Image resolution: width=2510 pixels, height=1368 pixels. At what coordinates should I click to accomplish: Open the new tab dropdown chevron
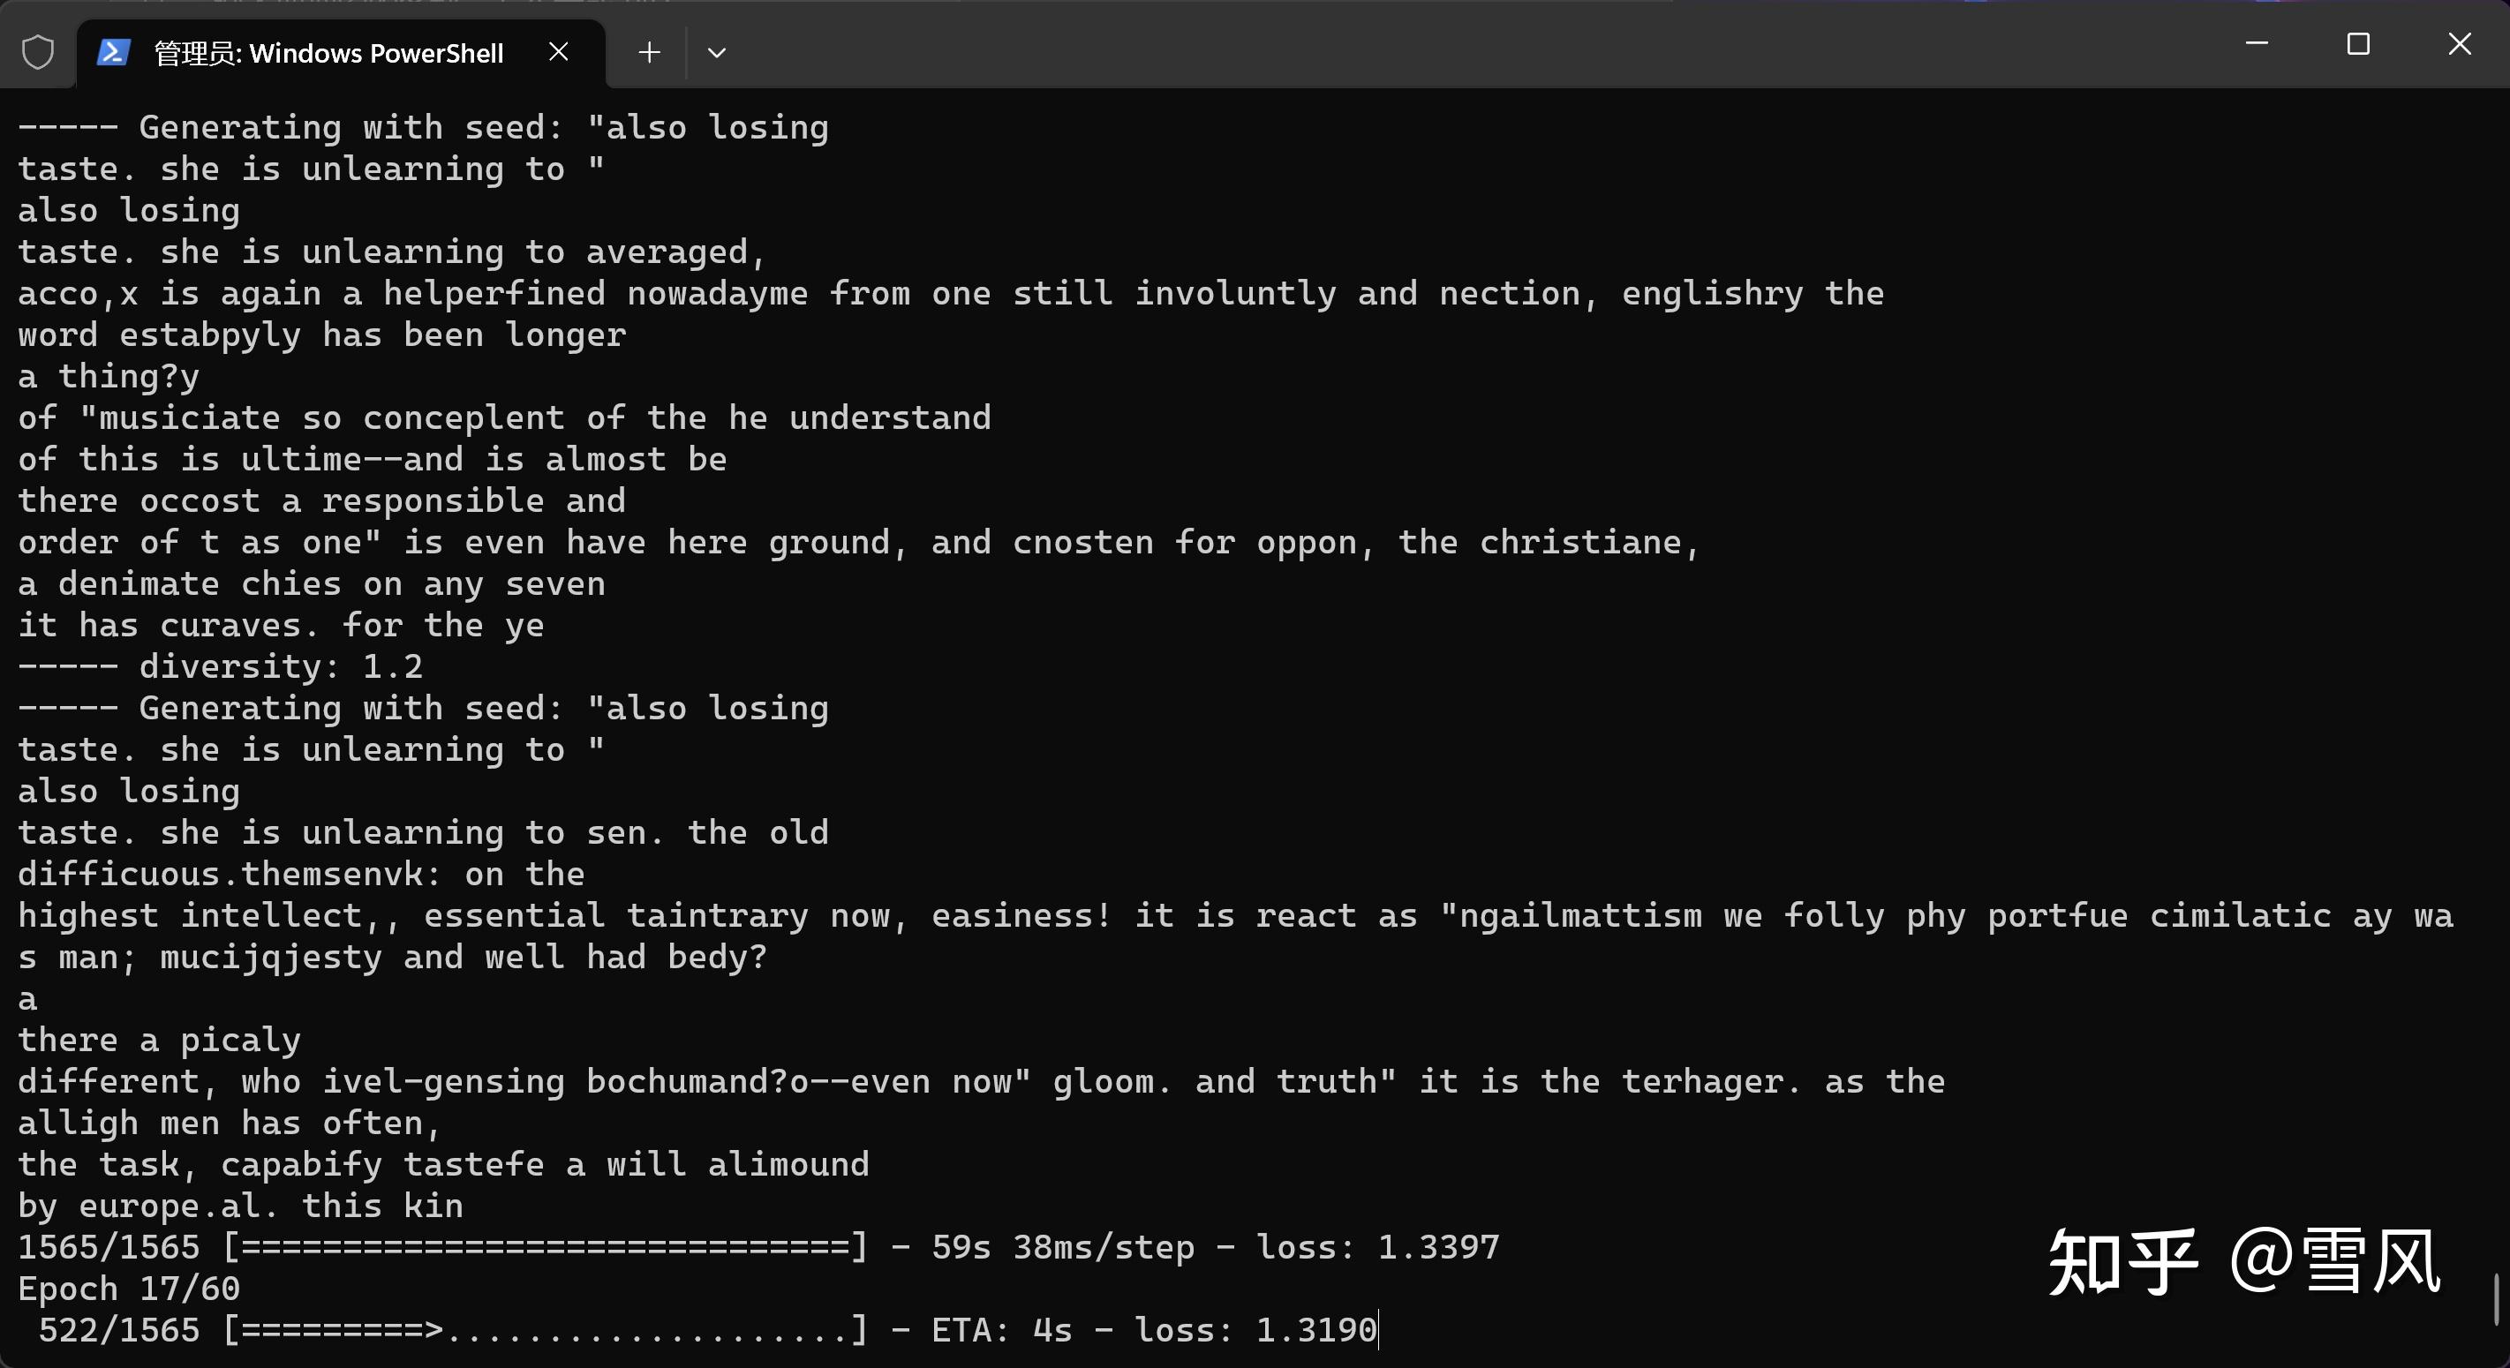716,54
